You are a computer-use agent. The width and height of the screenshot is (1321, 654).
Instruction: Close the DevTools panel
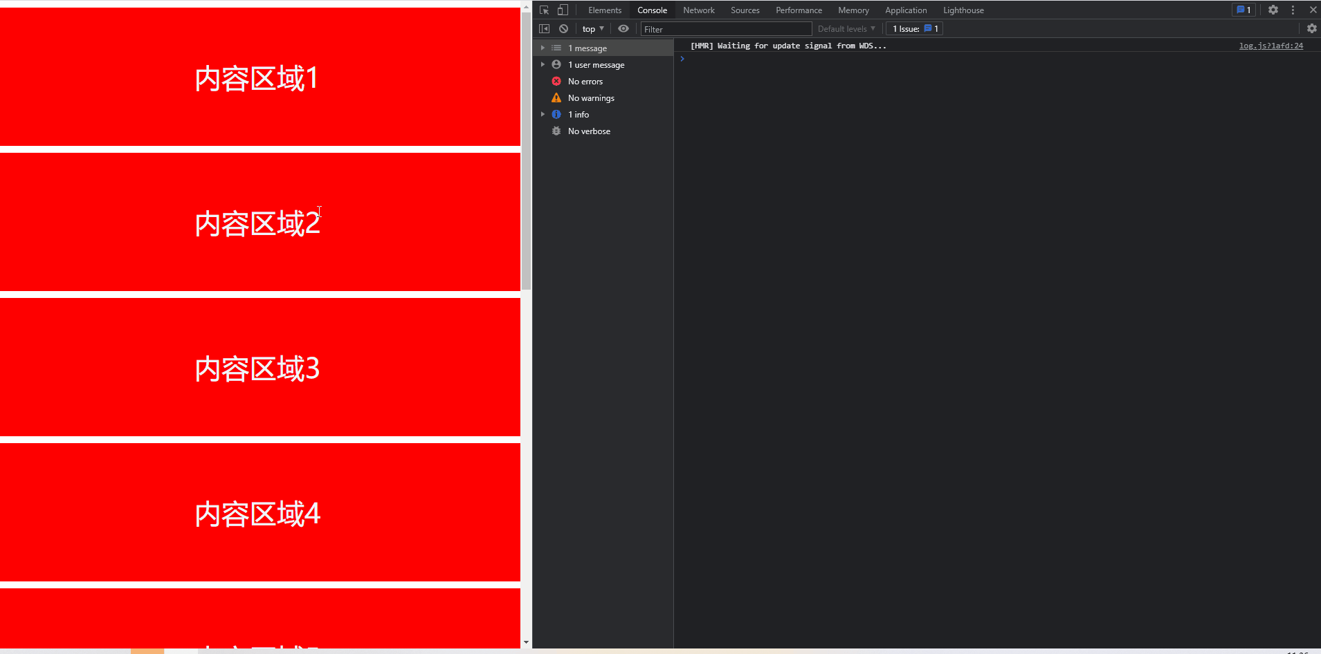[1313, 10]
